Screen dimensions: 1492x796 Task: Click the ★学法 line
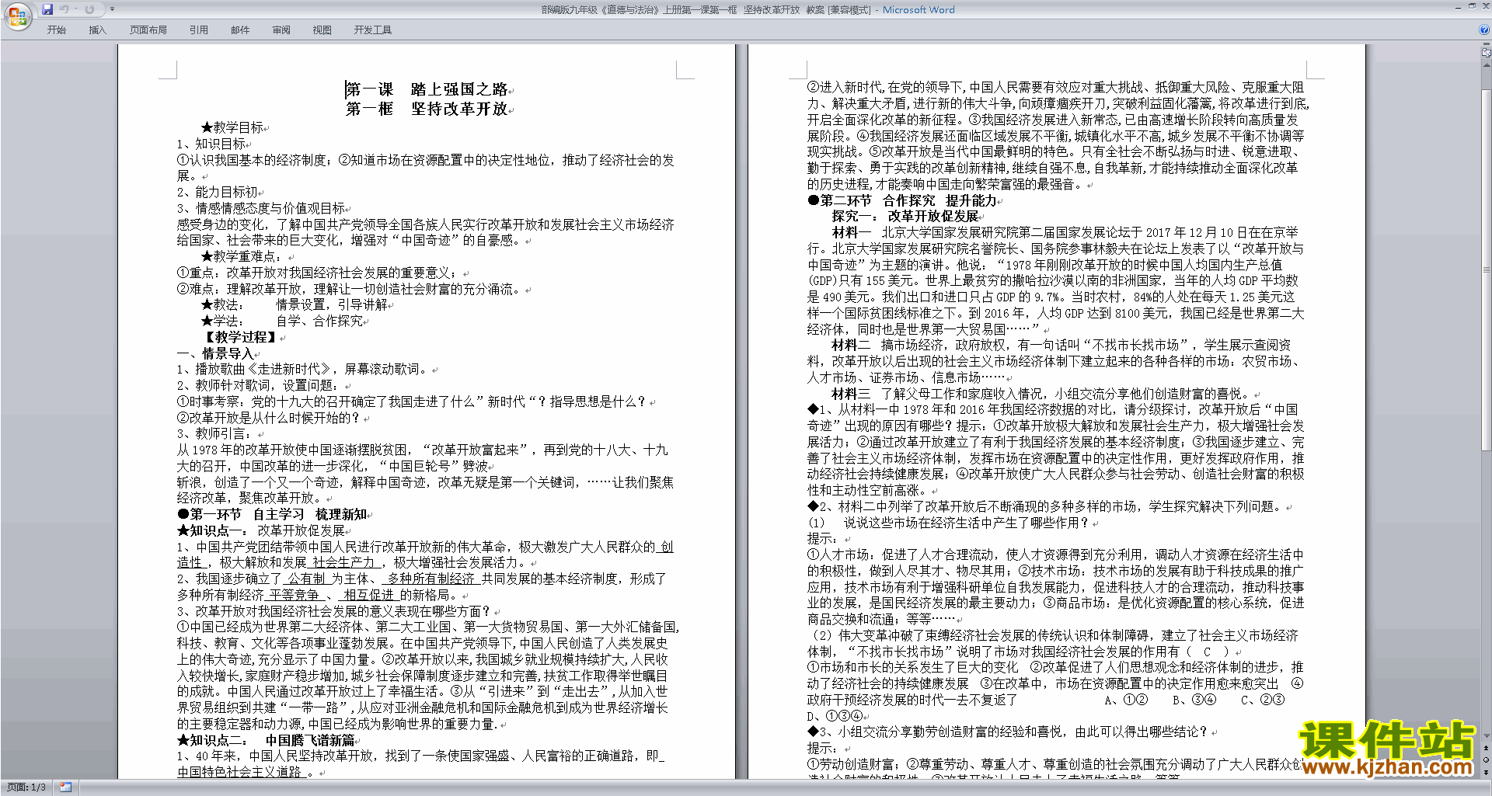tap(282, 321)
